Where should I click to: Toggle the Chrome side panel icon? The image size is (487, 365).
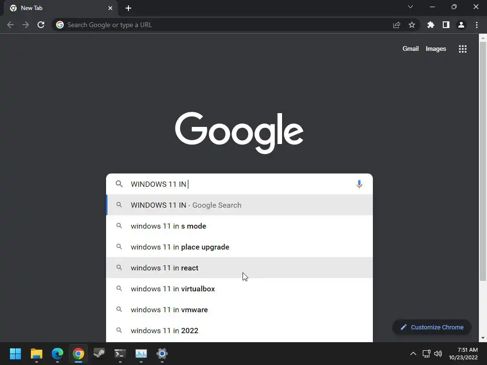point(446,25)
